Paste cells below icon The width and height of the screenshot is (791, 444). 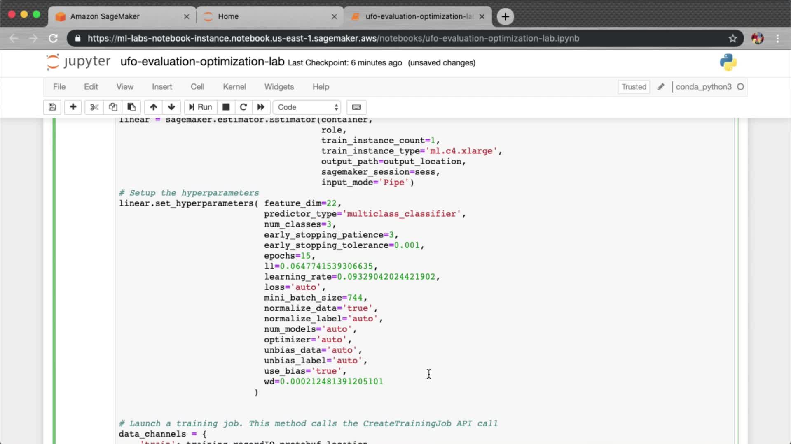pos(131,107)
